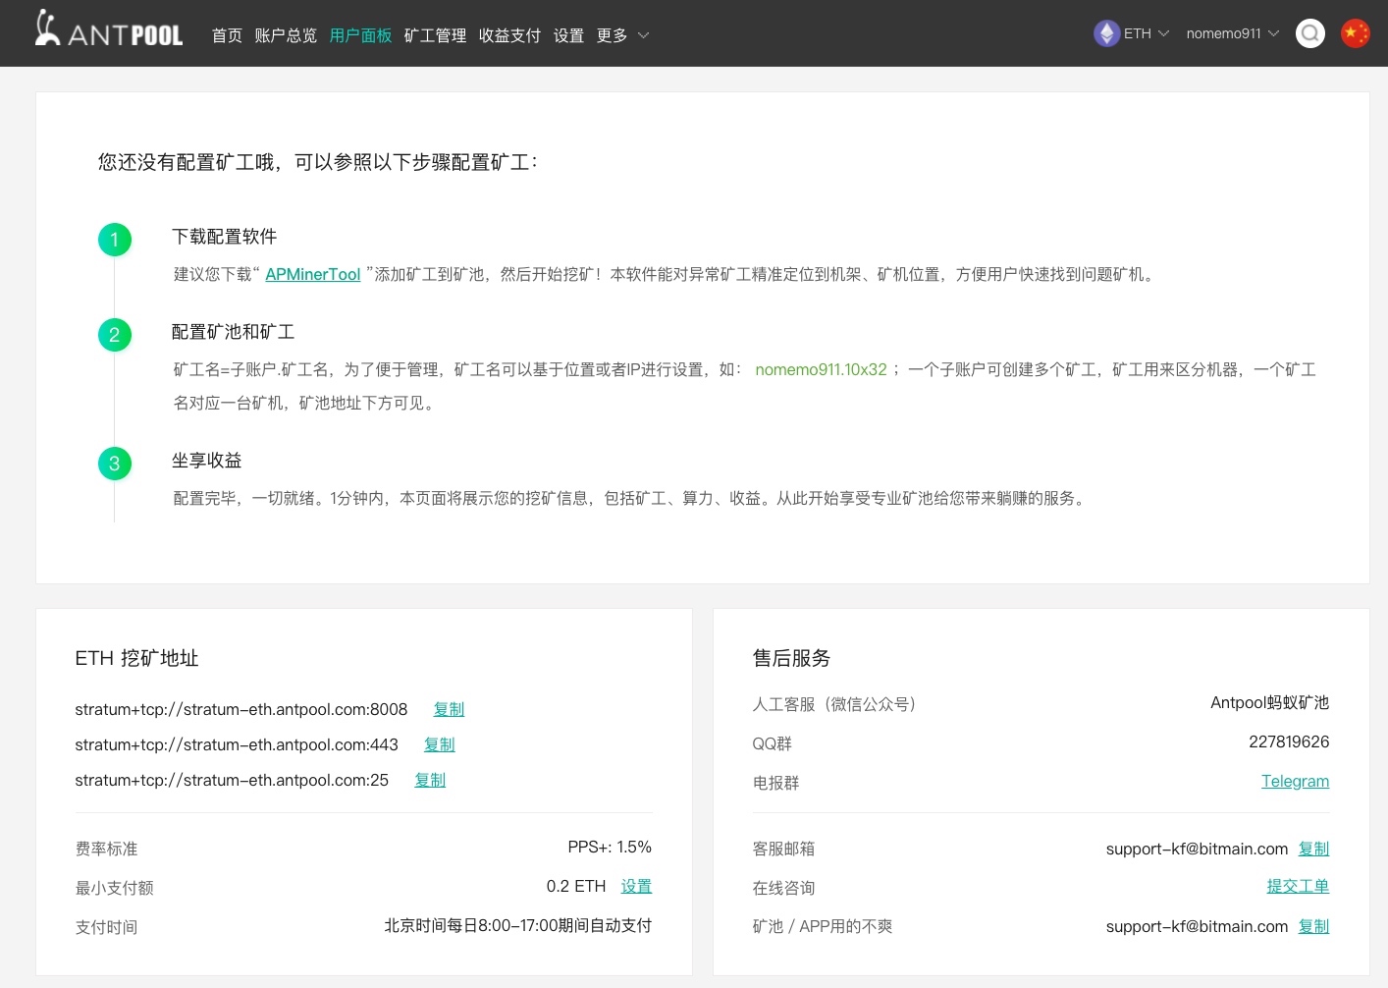This screenshot has width=1388, height=988.
Task: Click the 人工客服（微信公众号）label
Action: tap(835, 704)
